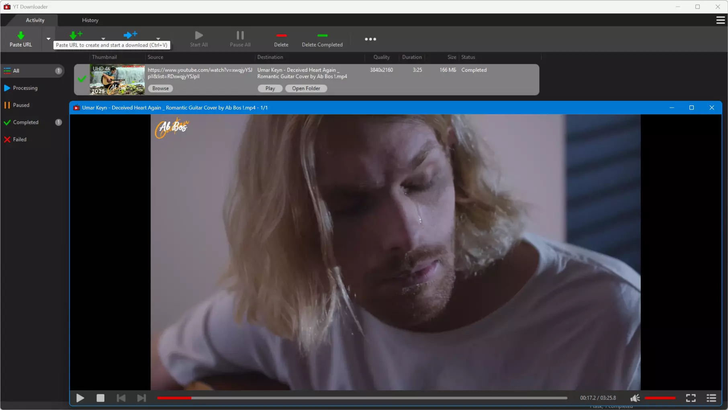Click the destination filename 'Umar Keyn - Deceived Heart Again'
728x410 pixels.
click(302, 73)
